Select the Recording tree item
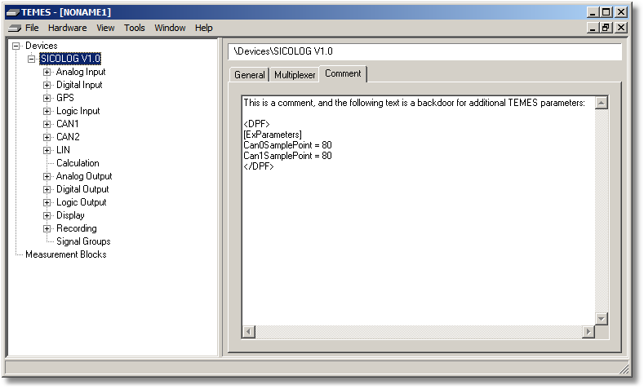This screenshot has height=389, width=644. pyautogui.click(x=77, y=228)
